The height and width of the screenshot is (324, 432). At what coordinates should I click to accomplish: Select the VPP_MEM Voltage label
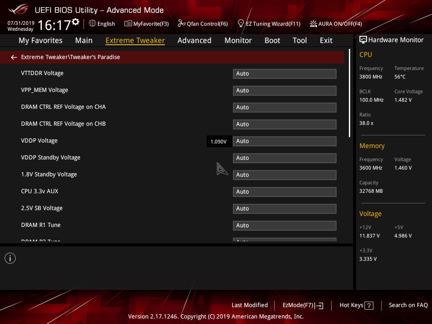pos(44,90)
